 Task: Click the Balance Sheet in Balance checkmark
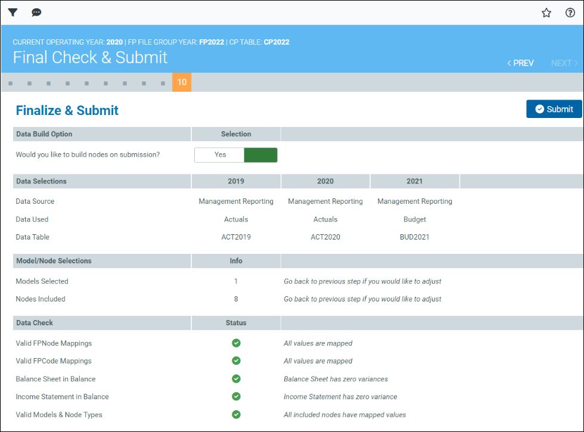tap(236, 379)
